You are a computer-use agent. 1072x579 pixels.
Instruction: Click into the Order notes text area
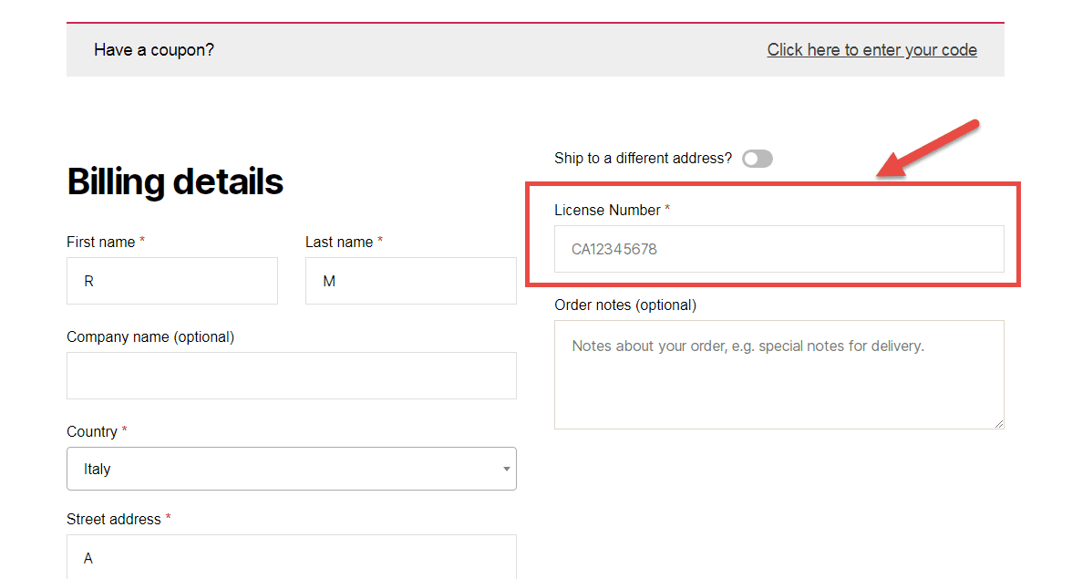(778, 374)
